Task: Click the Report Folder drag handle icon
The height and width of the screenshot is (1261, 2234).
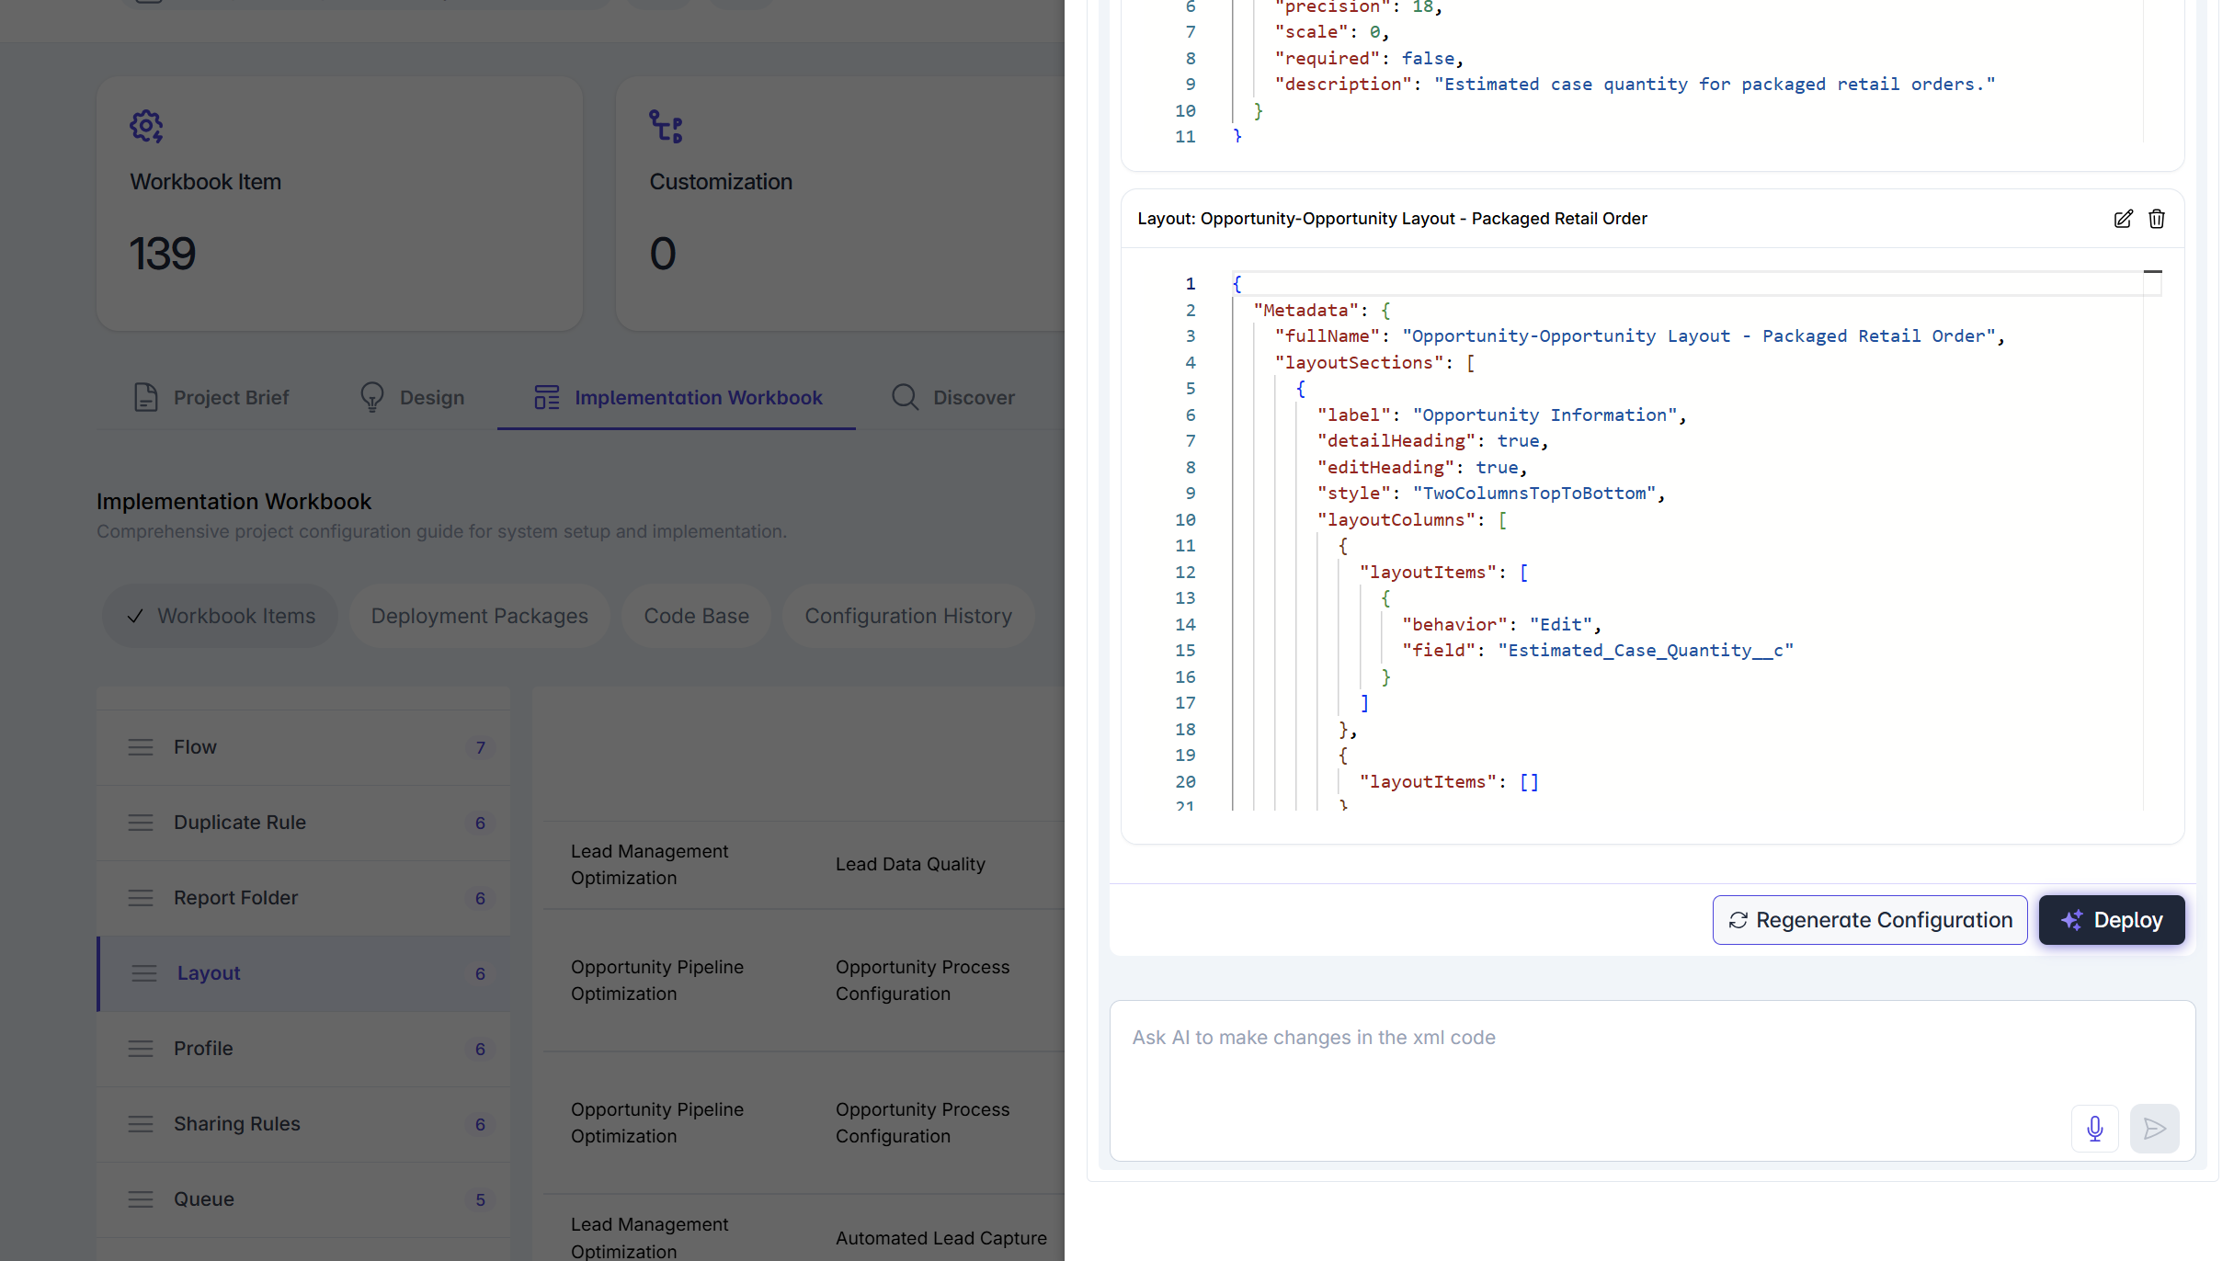Action: 141,898
